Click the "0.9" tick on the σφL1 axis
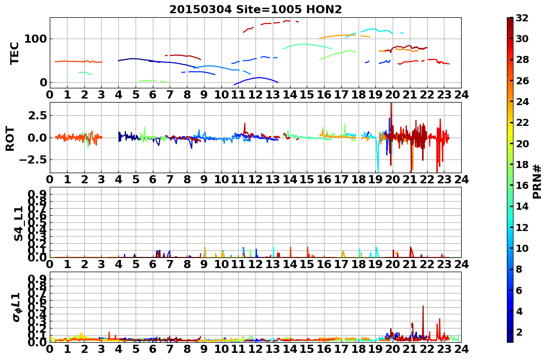Viewport: 547px width, 360px height. [38, 279]
